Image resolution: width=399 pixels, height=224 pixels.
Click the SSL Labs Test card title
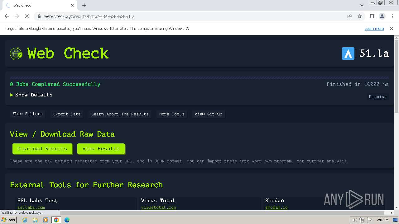[38, 201]
